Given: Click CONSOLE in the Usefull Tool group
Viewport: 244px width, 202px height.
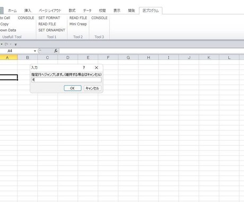Looking at the screenshot, I should point(26,18).
